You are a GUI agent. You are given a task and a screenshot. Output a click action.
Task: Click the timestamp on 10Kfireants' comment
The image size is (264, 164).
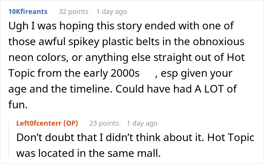tap(111, 12)
